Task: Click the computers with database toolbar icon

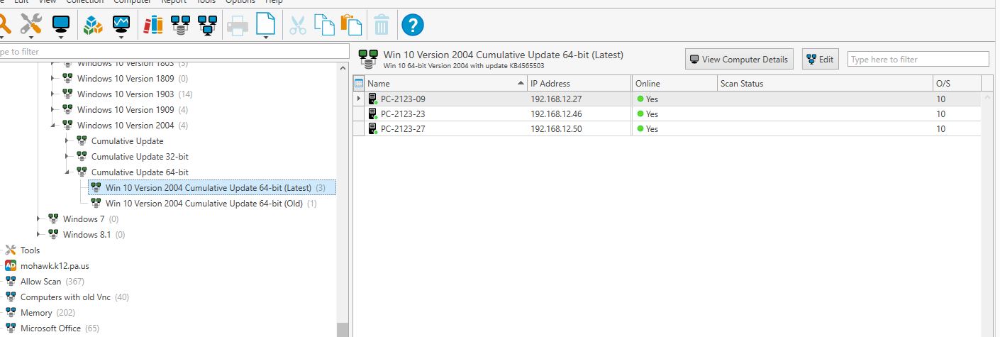Action: (x=181, y=26)
